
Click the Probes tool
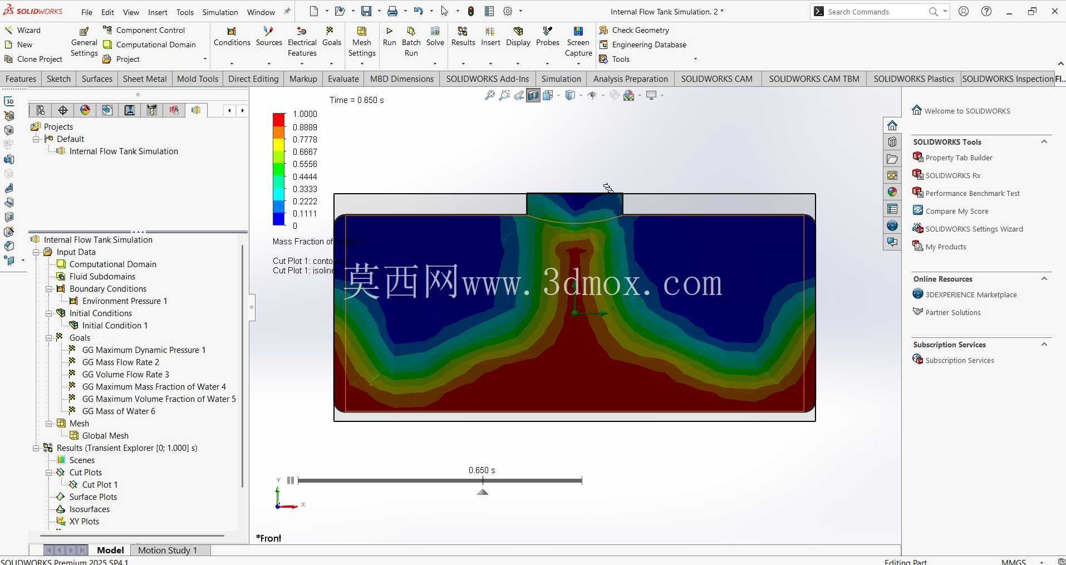(x=548, y=37)
